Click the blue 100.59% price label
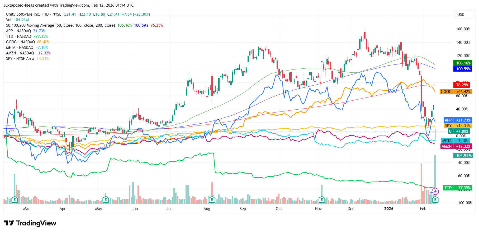Image resolution: width=479 pixels, height=233 pixels. (463, 69)
